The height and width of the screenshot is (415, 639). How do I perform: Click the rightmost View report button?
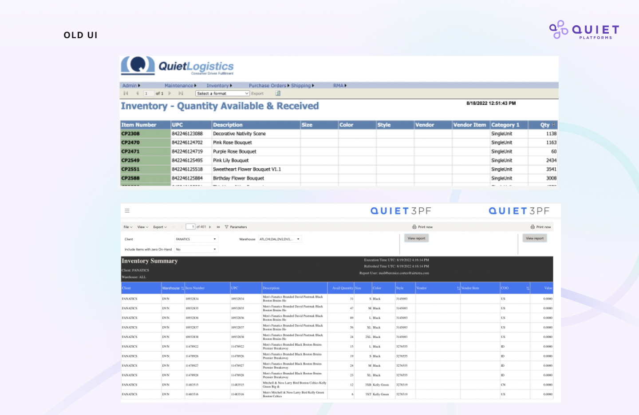tap(535, 238)
